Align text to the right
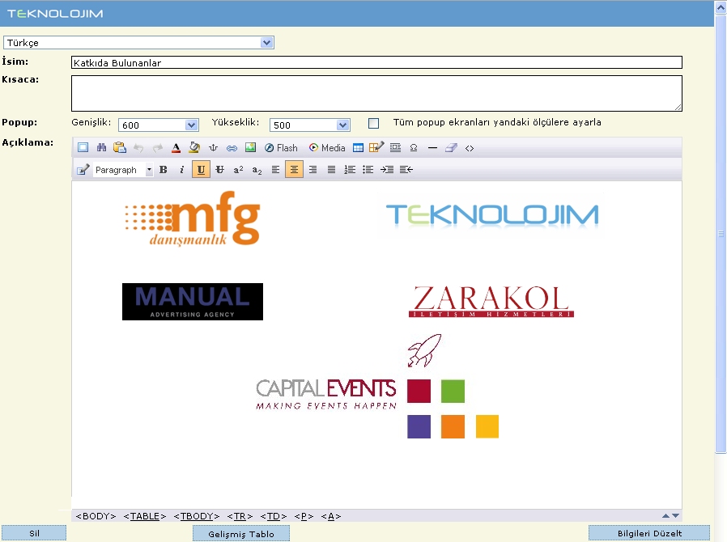 (x=313, y=170)
